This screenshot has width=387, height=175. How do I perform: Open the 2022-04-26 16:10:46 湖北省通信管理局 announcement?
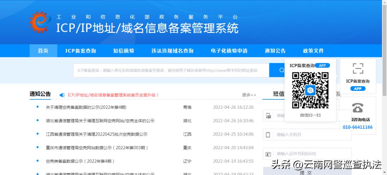pos(100,121)
